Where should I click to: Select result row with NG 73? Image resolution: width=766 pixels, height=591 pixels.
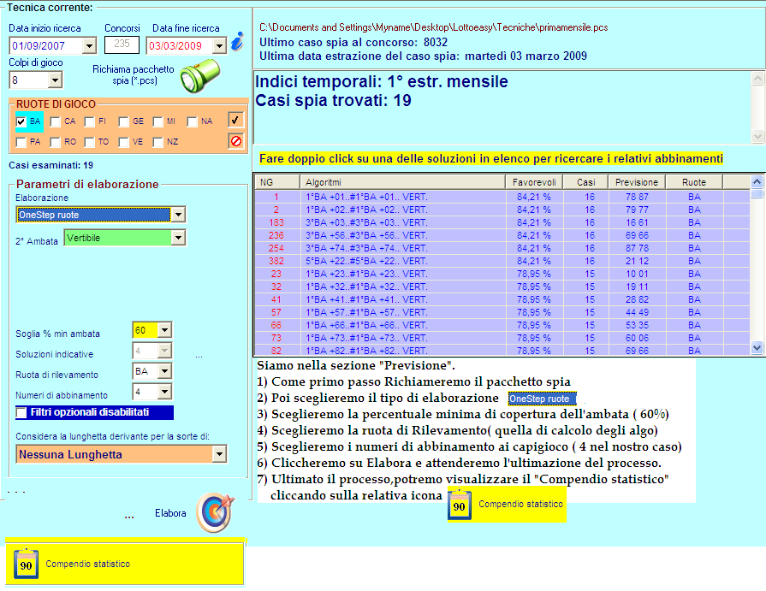coord(502,338)
